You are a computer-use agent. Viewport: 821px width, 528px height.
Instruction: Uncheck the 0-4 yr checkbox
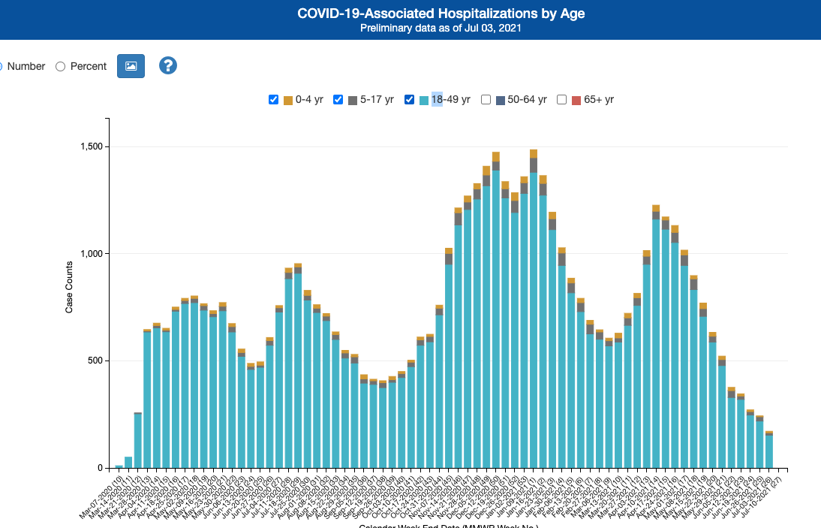274,100
